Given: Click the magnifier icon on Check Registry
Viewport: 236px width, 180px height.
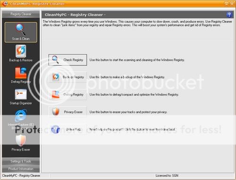Looking at the screenshot, I should pos(55,60).
